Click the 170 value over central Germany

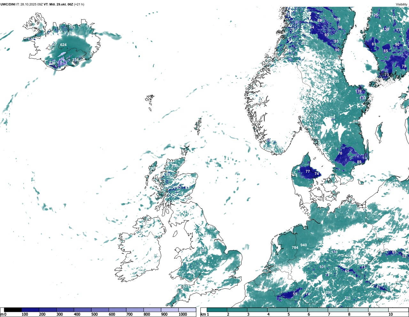(334, 252)
